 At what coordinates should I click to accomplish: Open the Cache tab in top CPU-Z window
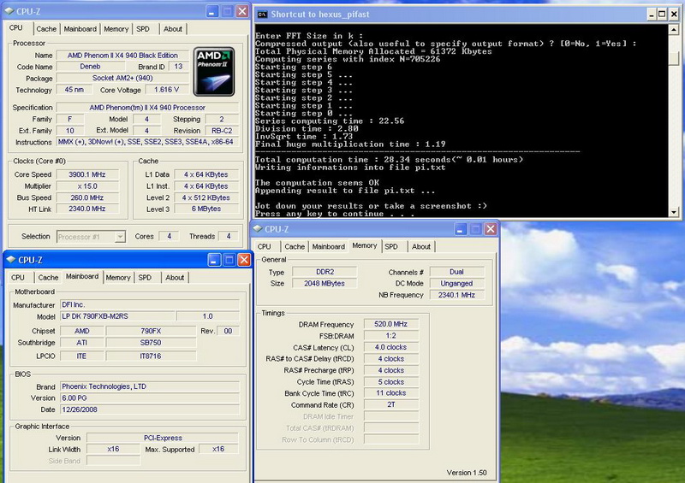pyautogui.click(x=46, y=29)
